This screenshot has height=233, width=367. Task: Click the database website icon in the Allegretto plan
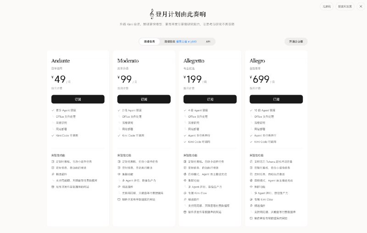[185, 212]
